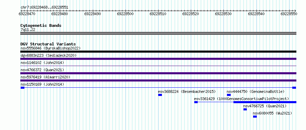Click ruler position 69228500

pos(125,14)
